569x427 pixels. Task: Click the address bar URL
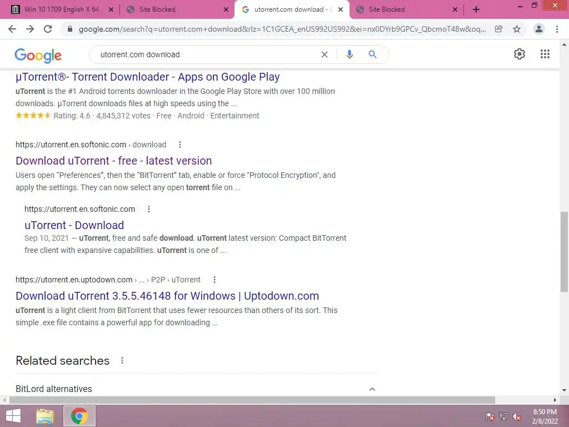coord(282,29)
